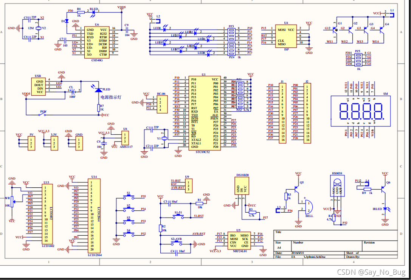Select resistor R5 1k near Q5
The height and width of the screenshot is (280, 411).
(286, 196)
